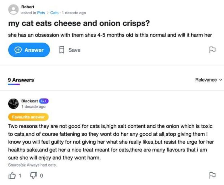This screenshot has height=185, width=224.
Task: Open Blackcat's profile via the username
Action: (x=29, y=101)
